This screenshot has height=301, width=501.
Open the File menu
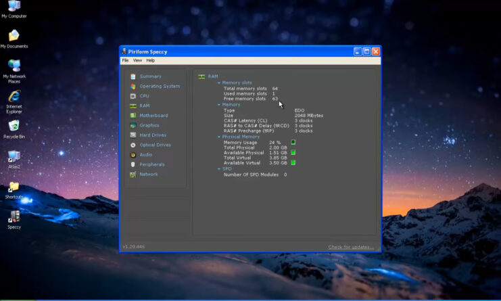pos(125,60)
